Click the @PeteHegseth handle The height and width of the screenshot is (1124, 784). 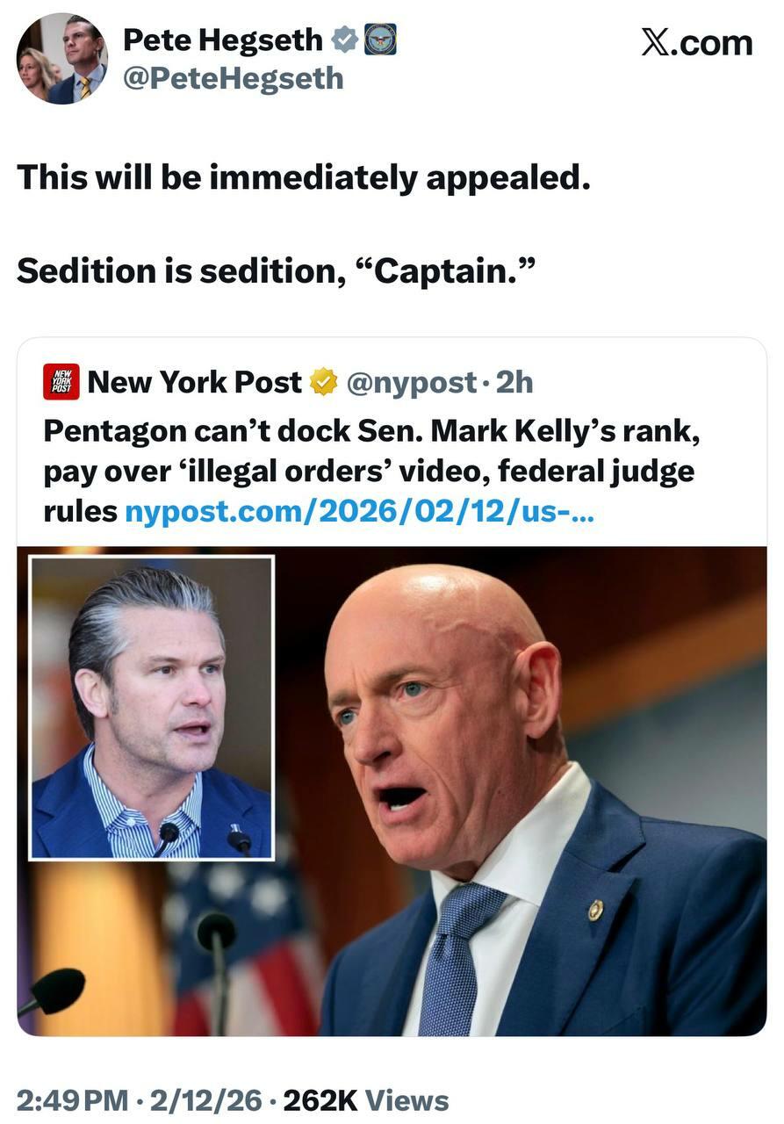[x=233, y=79]
